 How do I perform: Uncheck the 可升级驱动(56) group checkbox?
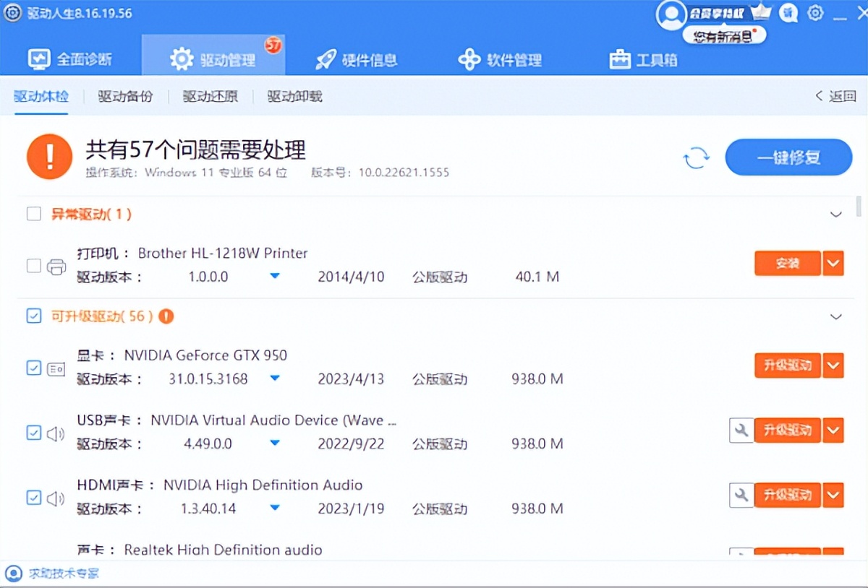coord(33,316)
